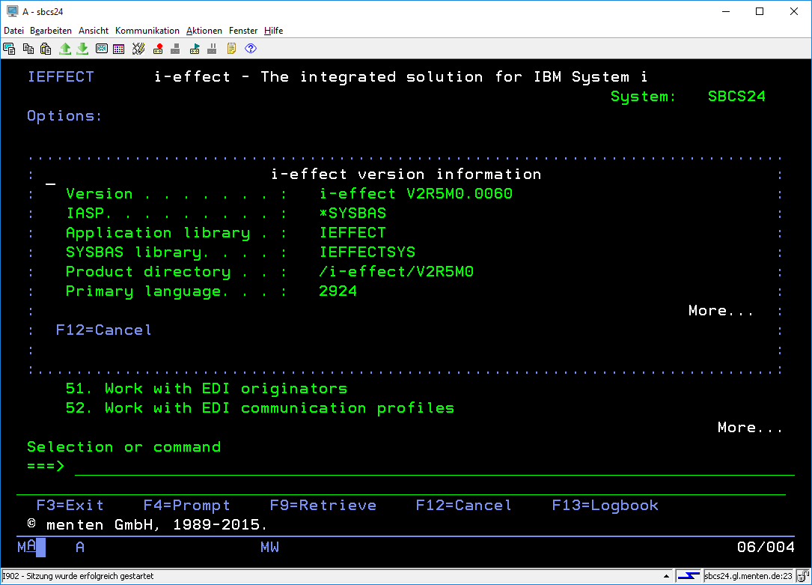Open the Fenster menu

243,31
